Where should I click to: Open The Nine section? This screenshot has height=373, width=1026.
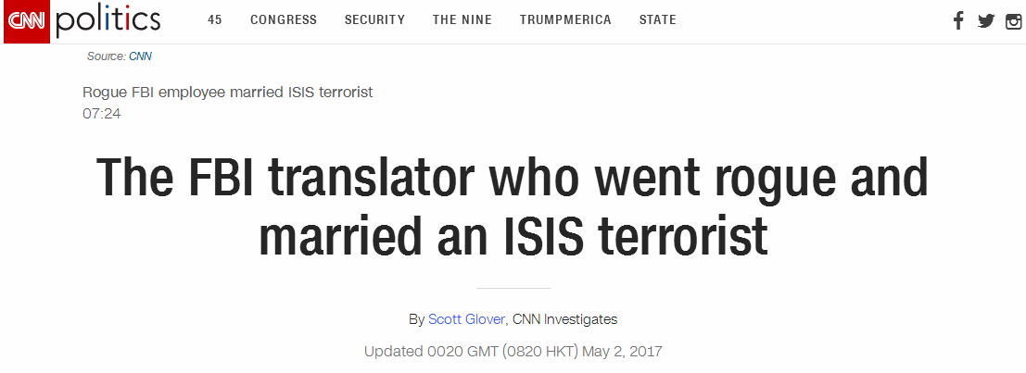pos(462,20)
